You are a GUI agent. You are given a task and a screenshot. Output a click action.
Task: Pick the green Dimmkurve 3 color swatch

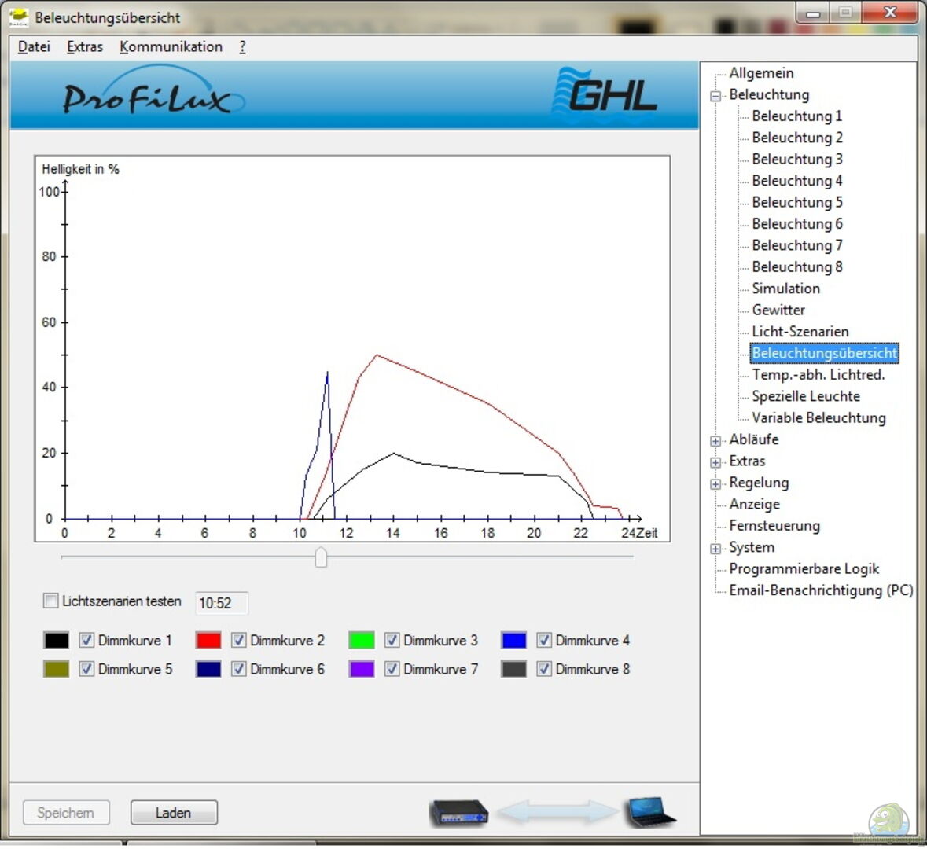point(362,641)
